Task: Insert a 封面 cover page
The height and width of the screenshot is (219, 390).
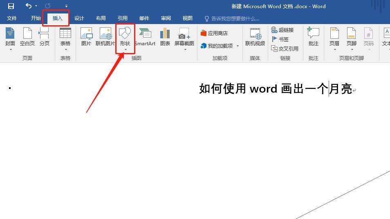Action: point(10,37)
